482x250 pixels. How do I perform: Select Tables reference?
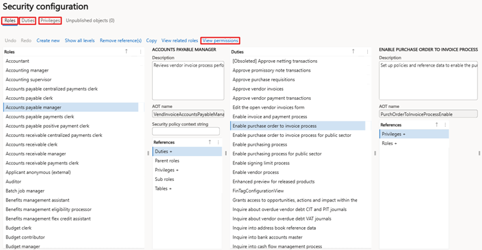tap(187, 189)
